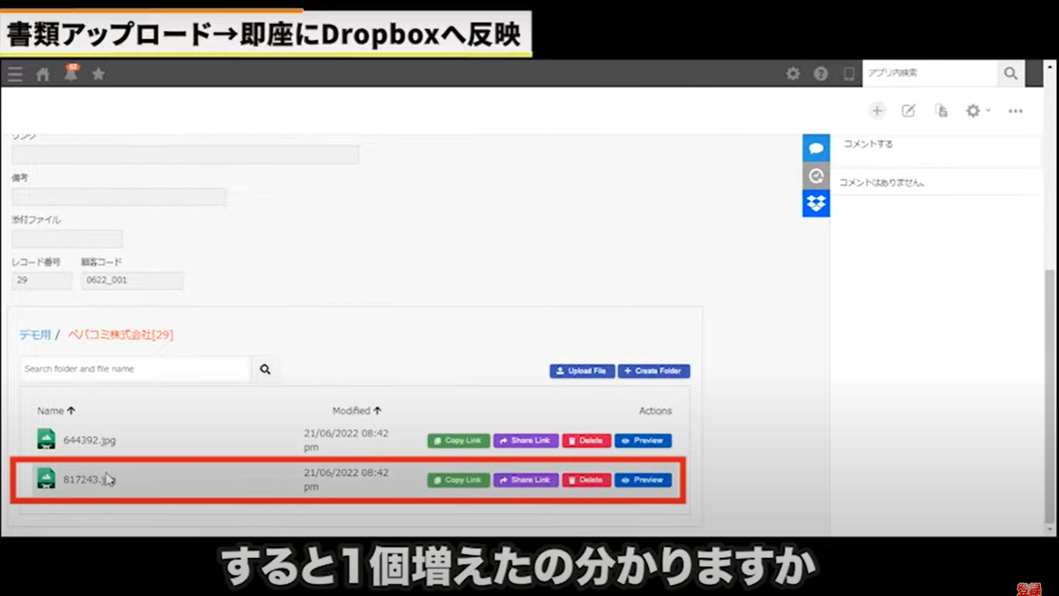This screenshot has width=1059, height=596.
Task: Preview the 644392.jpg file
Action: click(x=643, y=441)
